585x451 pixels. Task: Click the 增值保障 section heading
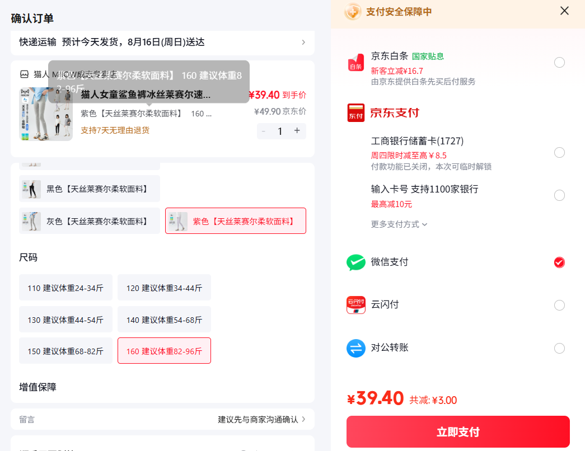pos(38,387)
